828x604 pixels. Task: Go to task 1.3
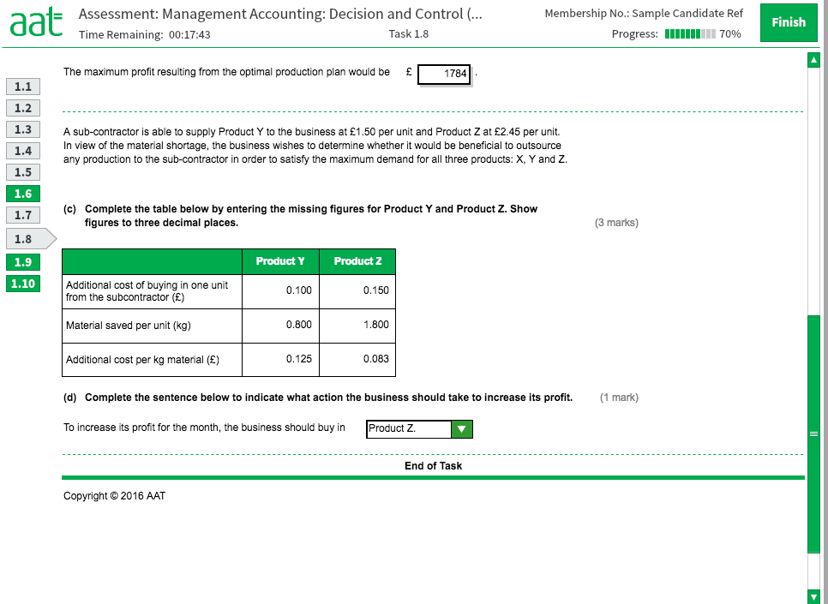23,129
